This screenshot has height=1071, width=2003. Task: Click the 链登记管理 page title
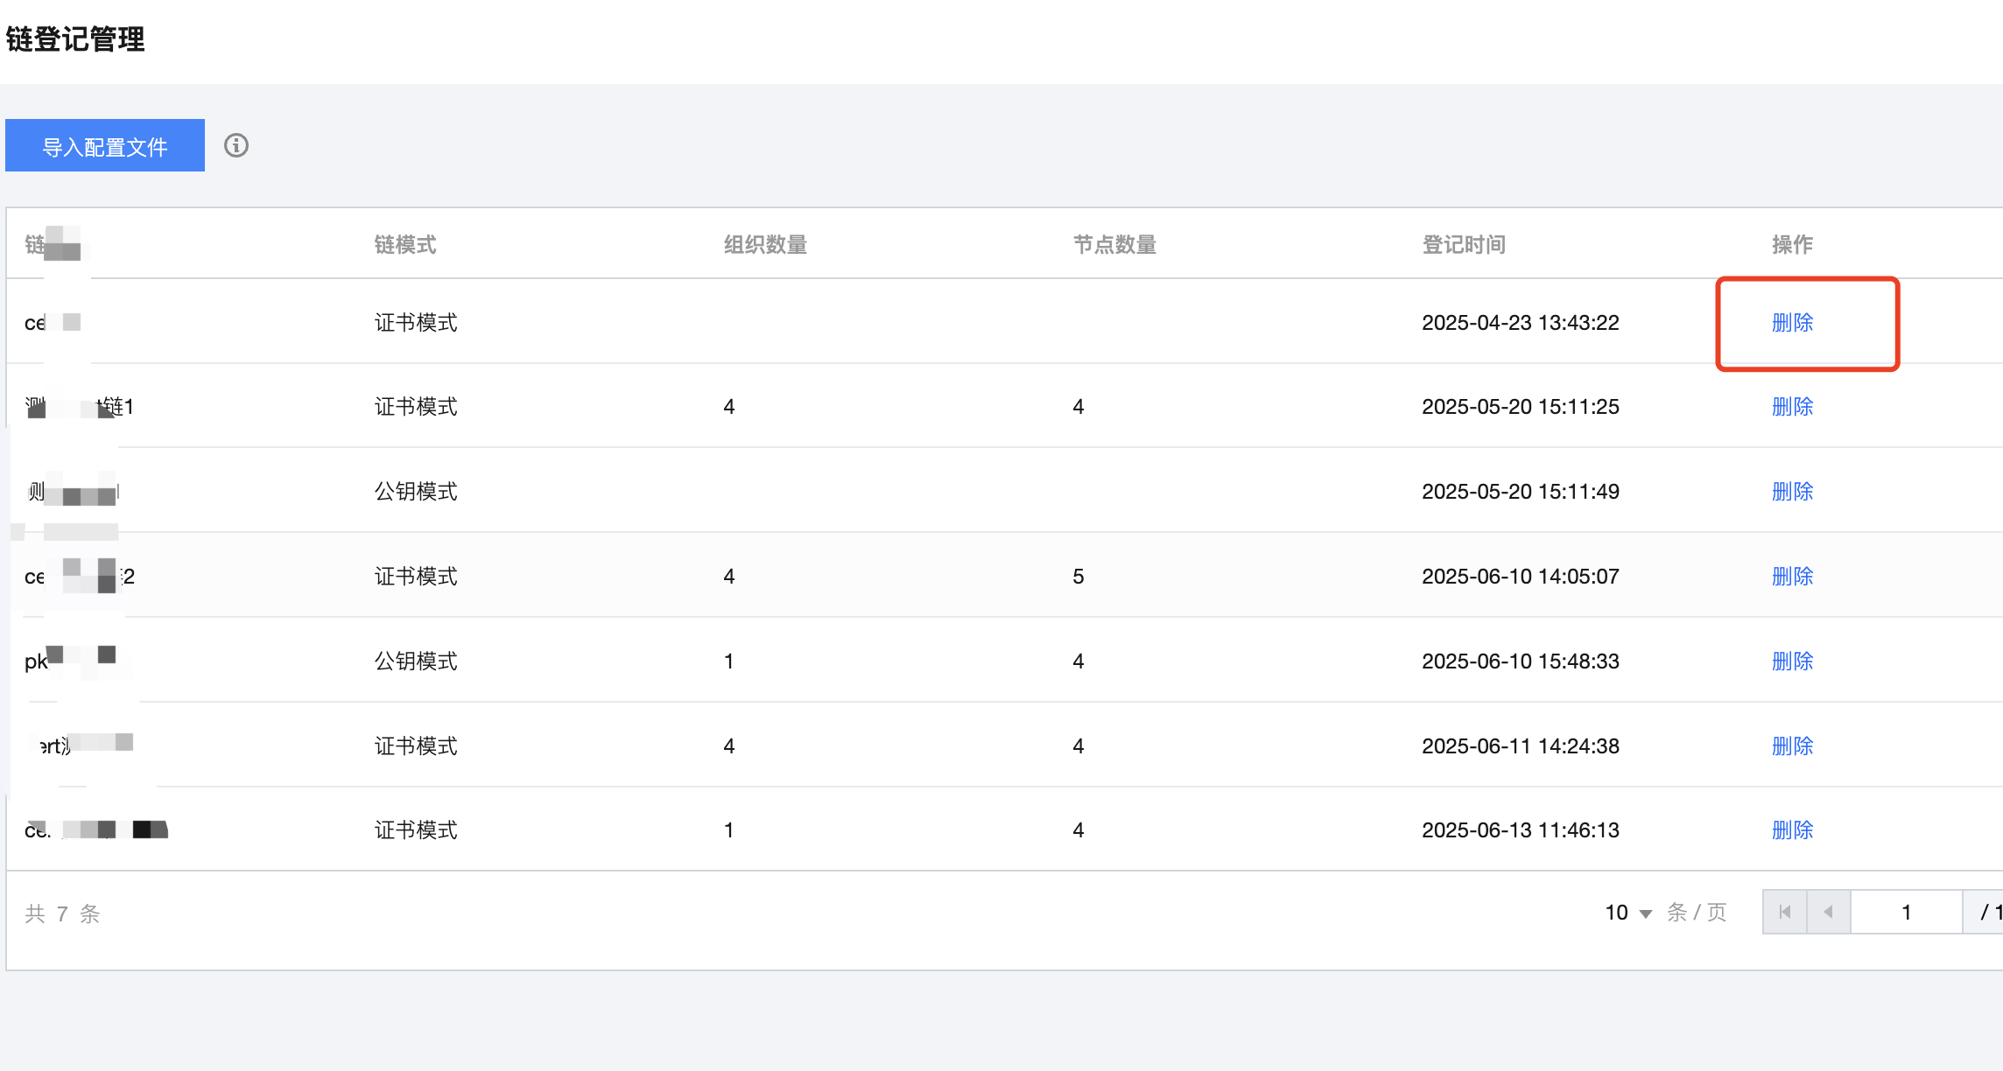tap(75, 39)
